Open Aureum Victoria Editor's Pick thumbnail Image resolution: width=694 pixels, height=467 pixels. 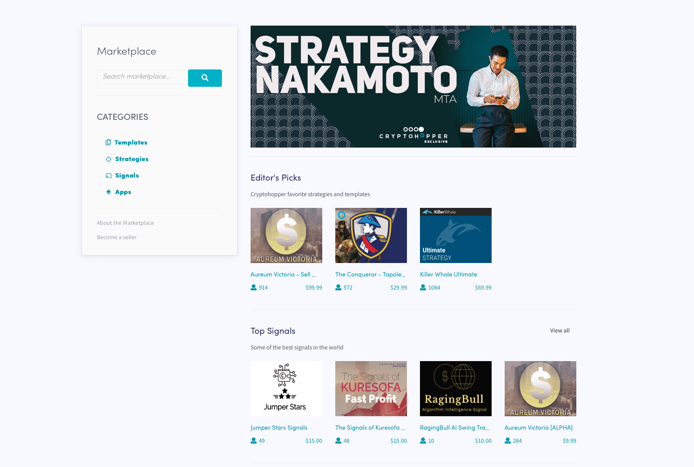point(286,235)
